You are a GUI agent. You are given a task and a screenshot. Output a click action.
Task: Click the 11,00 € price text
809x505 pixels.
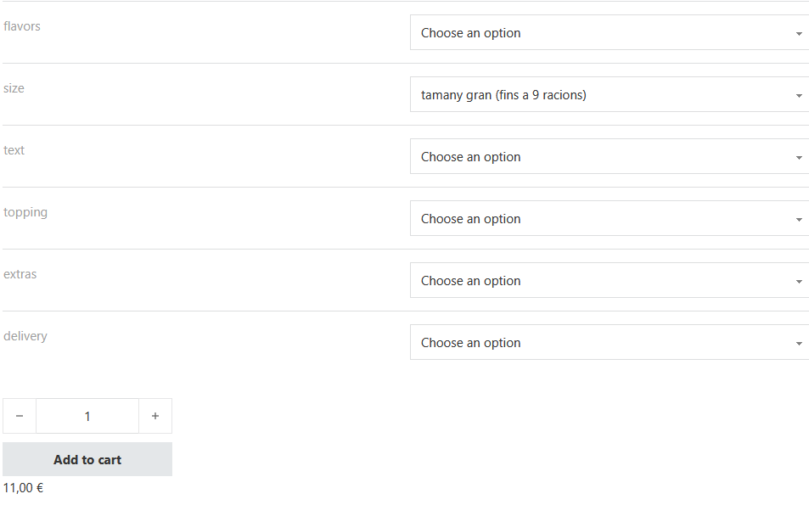(24, 488)
